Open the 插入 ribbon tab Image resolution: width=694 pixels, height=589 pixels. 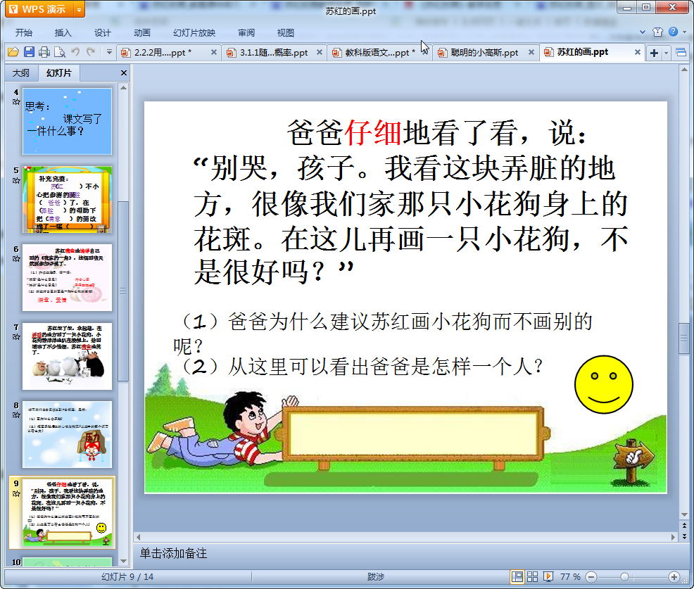(x=63, y=33)
